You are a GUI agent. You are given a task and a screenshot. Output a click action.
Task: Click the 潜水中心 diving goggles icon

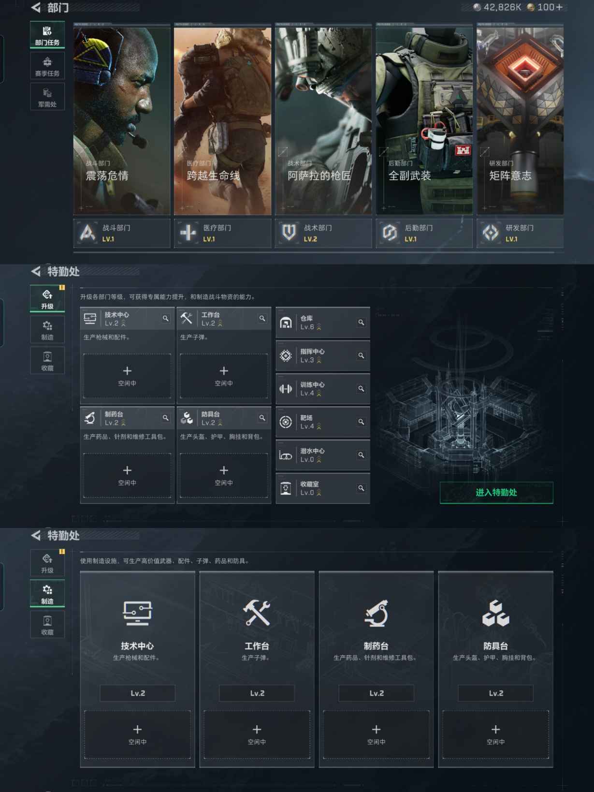click(x=286, y=455)
